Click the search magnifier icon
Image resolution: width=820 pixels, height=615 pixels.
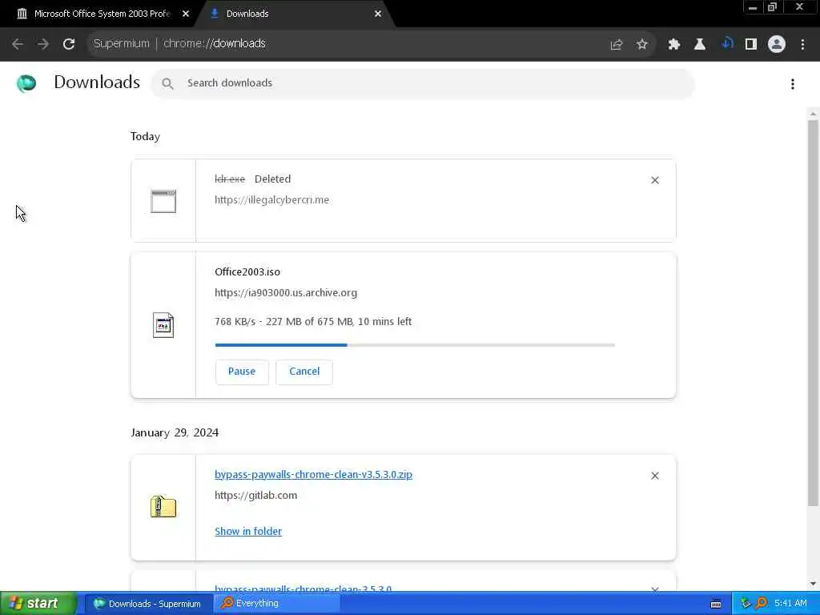(167, 83)
